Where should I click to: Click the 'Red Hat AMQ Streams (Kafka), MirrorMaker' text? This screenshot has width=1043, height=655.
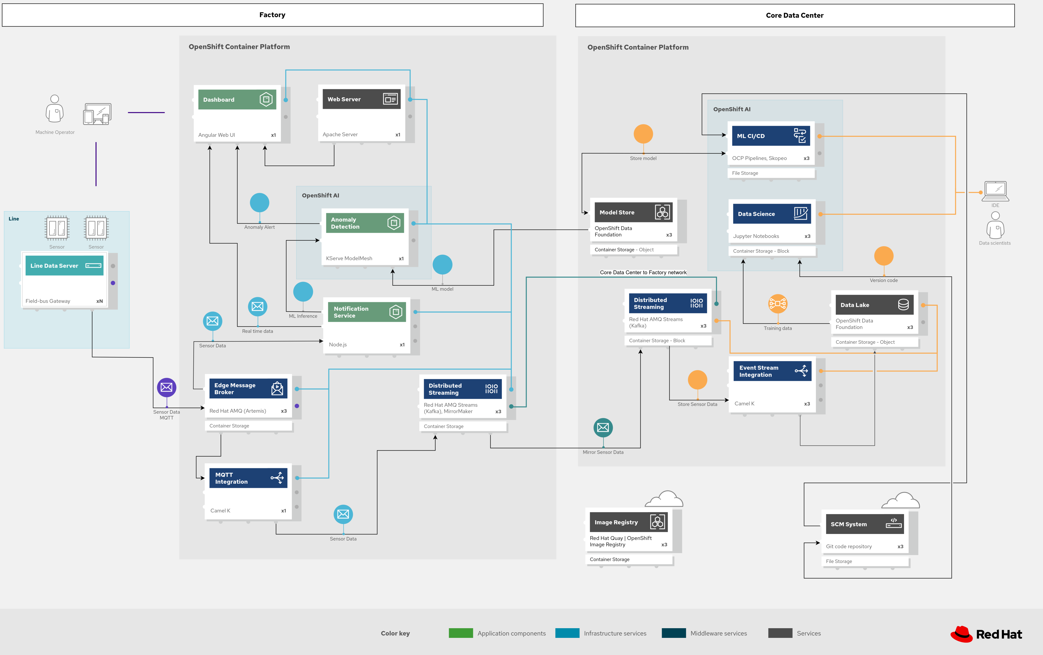[x=451, y=408]
